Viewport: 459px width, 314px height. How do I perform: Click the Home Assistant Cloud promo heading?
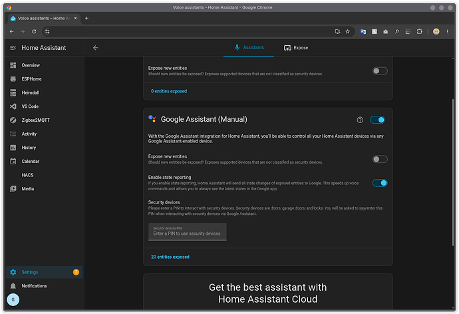point(267,293)
